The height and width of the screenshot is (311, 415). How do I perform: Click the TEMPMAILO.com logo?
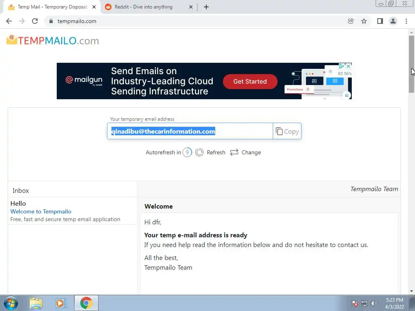pyautogui.click(x=53, y=40)
